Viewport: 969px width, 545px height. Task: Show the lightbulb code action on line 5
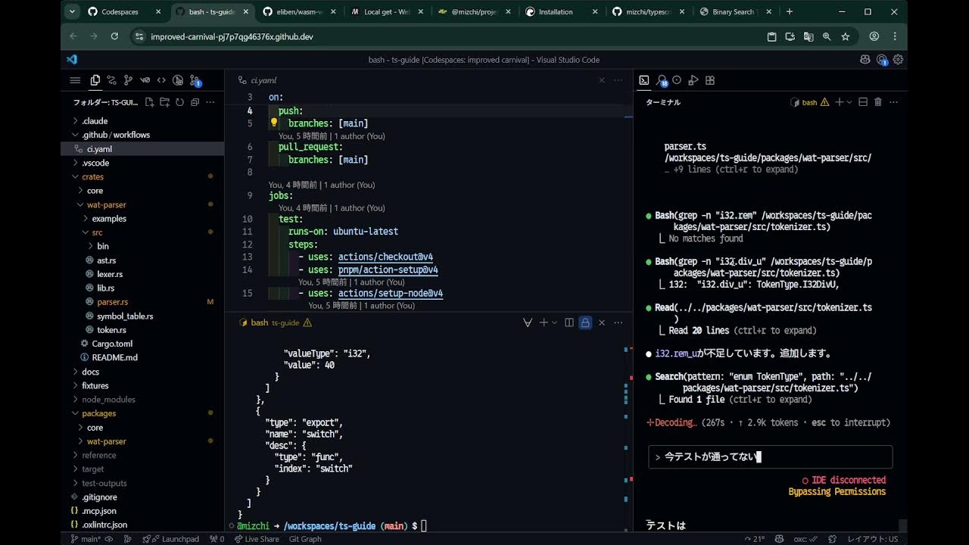(274, 123)
